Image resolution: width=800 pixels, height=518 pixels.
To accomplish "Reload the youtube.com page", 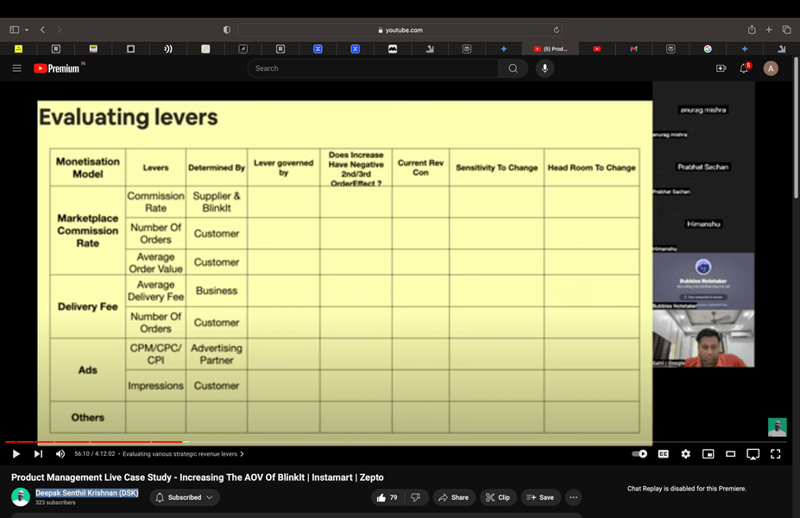I will [x=556, y=29].
